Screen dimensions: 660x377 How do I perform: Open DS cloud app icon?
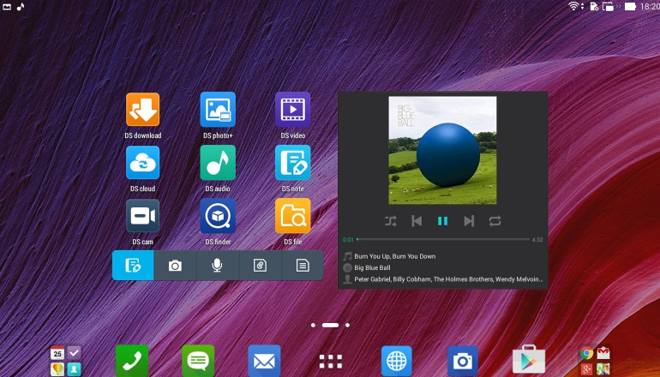point(143,163)
